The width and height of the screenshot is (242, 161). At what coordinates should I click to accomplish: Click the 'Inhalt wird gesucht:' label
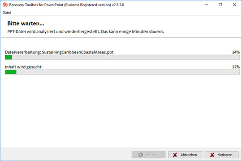(24, 67)
